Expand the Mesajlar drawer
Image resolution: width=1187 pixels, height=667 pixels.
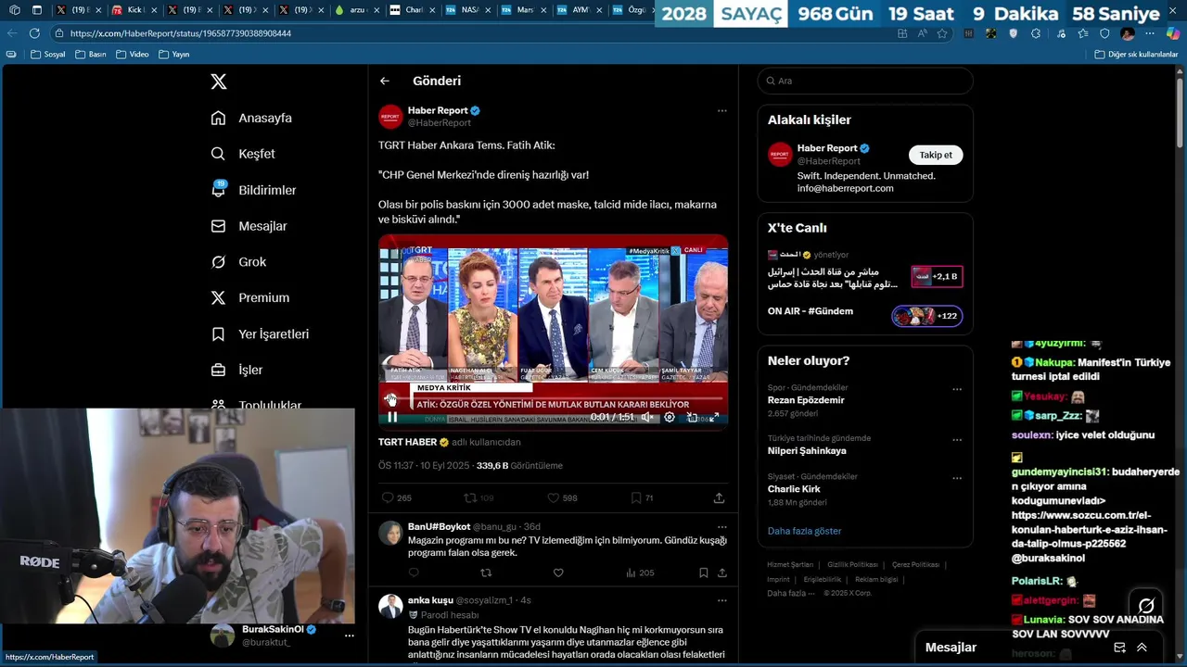(1142, 648)
